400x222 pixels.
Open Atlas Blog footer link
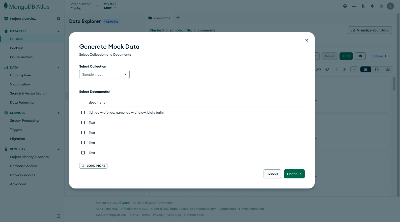click(174, 215)
